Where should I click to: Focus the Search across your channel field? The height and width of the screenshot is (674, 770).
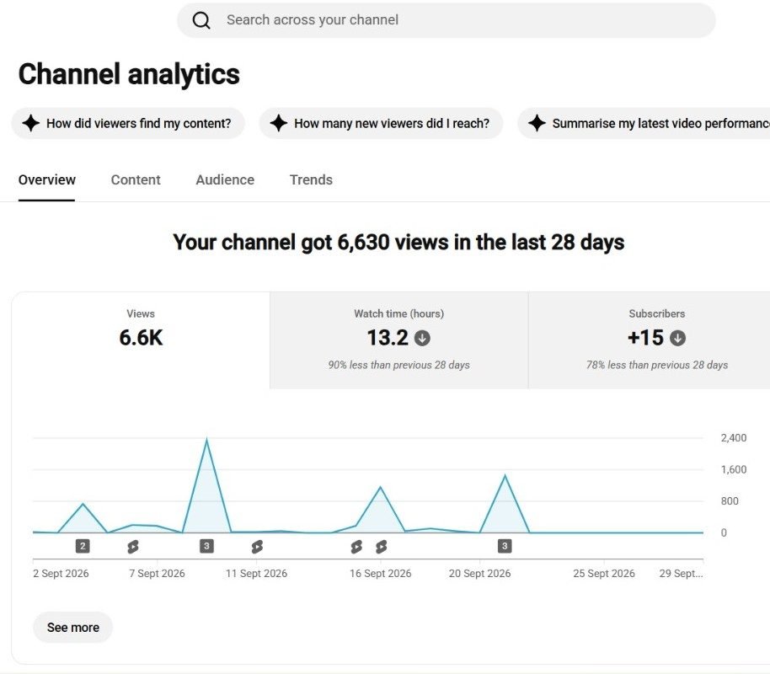coord(446,20)
